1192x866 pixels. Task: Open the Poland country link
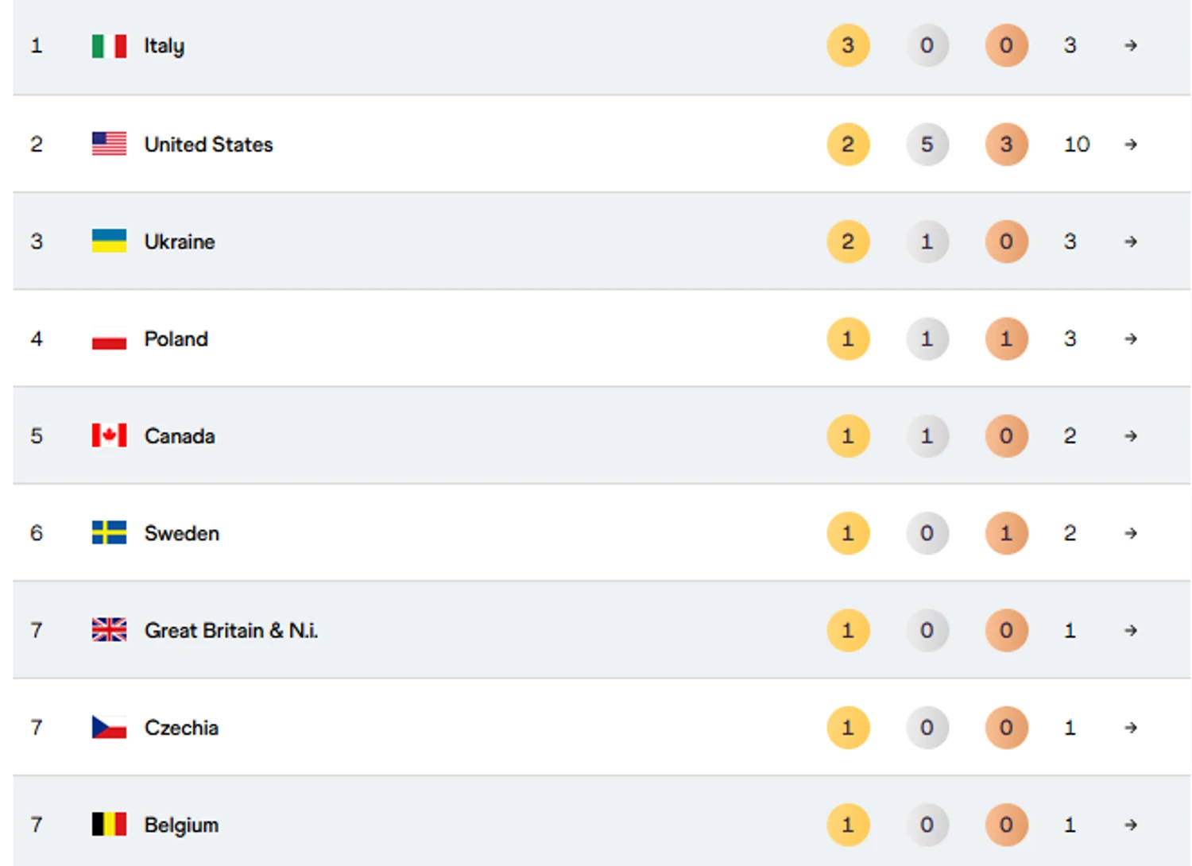(176, 339)
